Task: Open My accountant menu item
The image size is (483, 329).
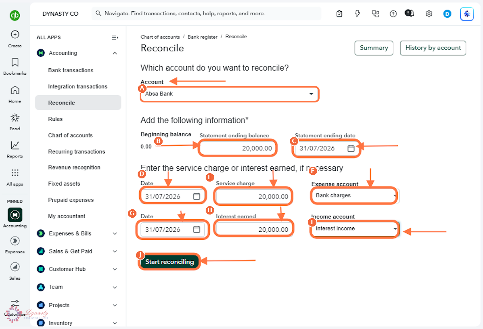Action: click(x=67, y=216)
